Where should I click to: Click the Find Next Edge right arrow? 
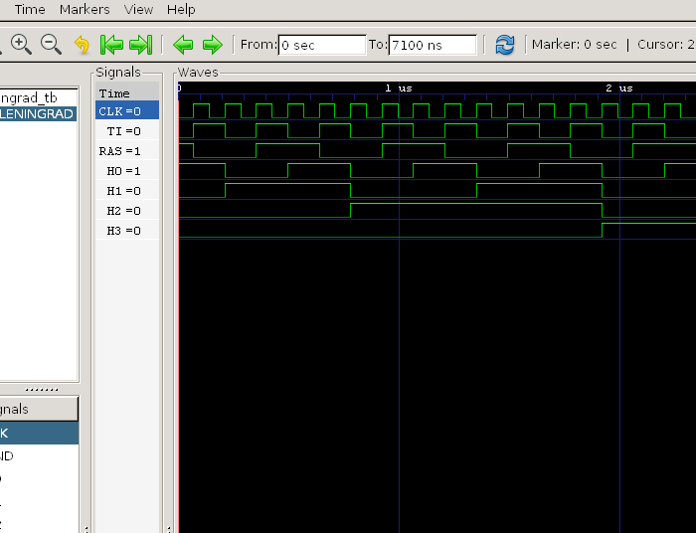tap(212, 45)
